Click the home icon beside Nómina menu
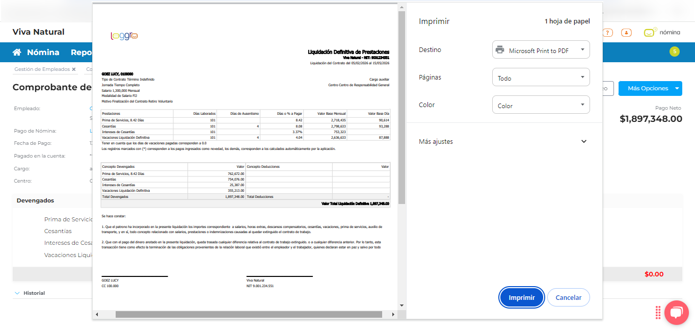Screen dimensions: 695x331 17,52
